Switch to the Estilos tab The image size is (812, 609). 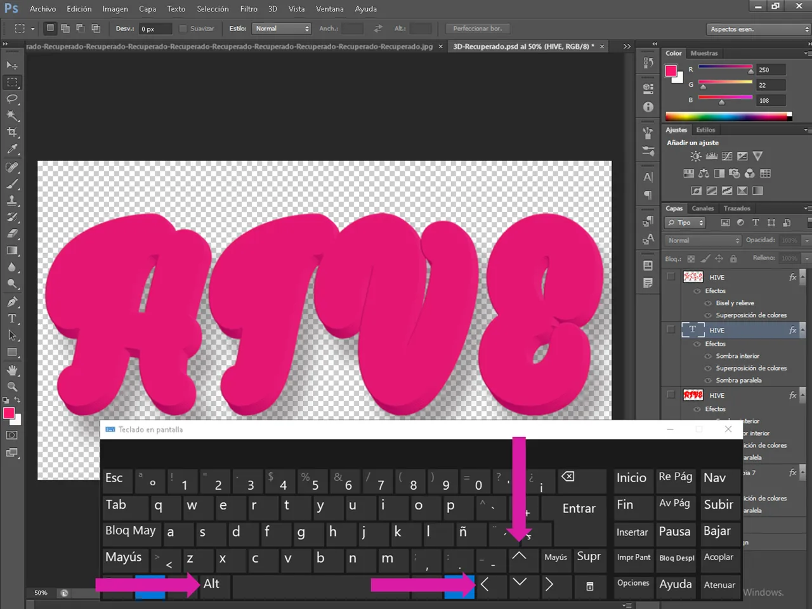click(x=705, y=129)
